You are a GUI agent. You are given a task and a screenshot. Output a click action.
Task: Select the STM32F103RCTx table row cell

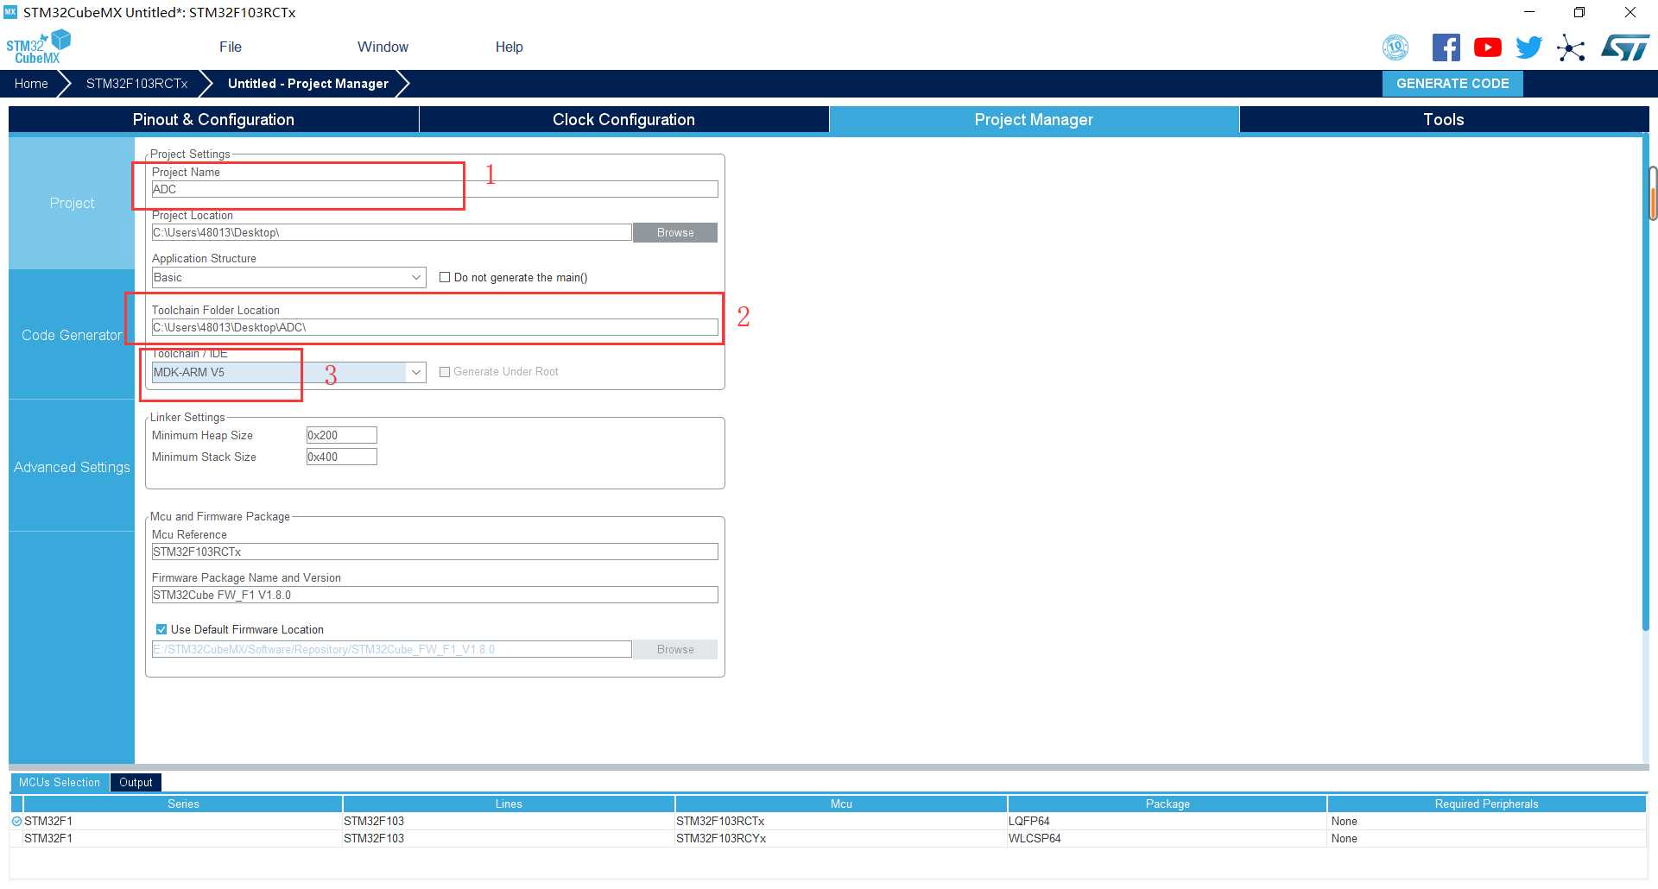click(x=841, y=821)
